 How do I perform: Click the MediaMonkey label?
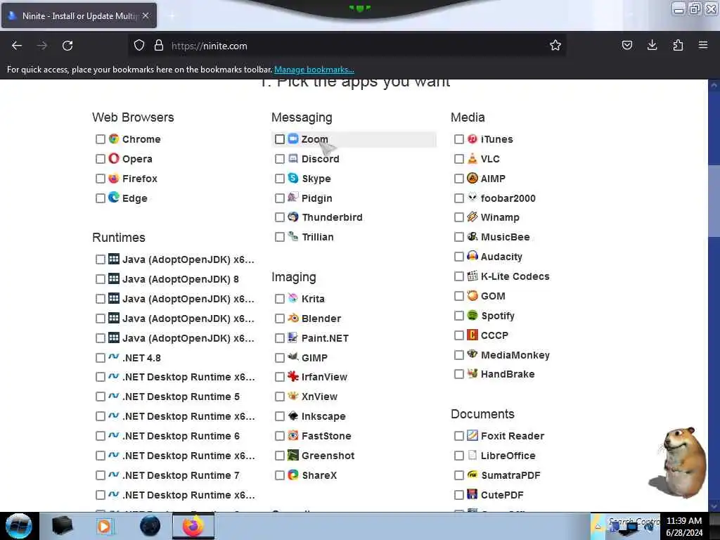pos(515,355)
